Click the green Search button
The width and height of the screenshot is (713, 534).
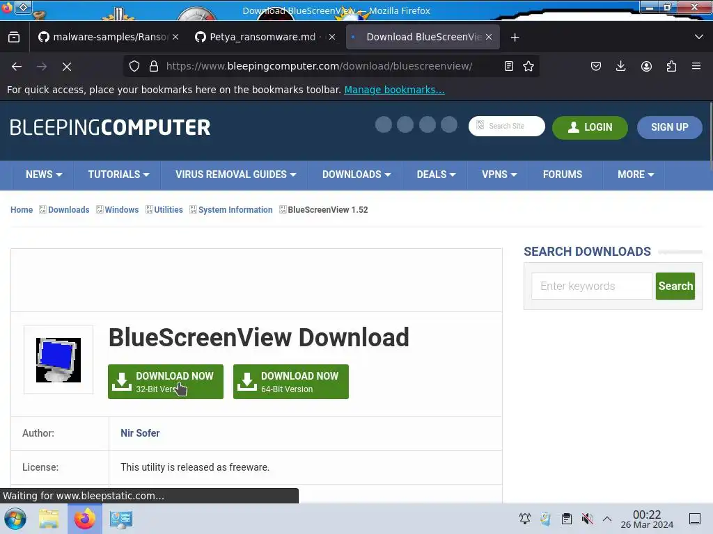675,286
